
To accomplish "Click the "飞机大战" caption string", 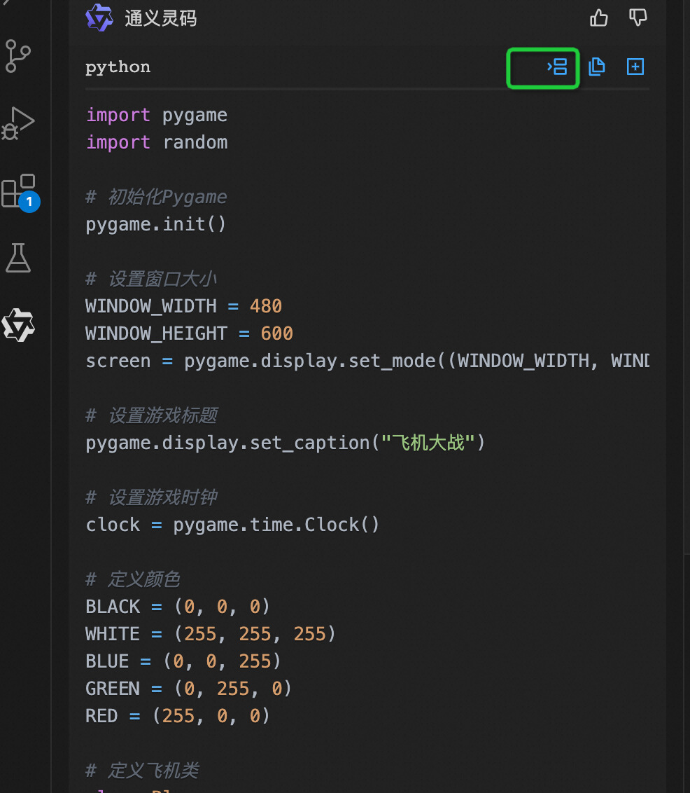I will 428,443.
